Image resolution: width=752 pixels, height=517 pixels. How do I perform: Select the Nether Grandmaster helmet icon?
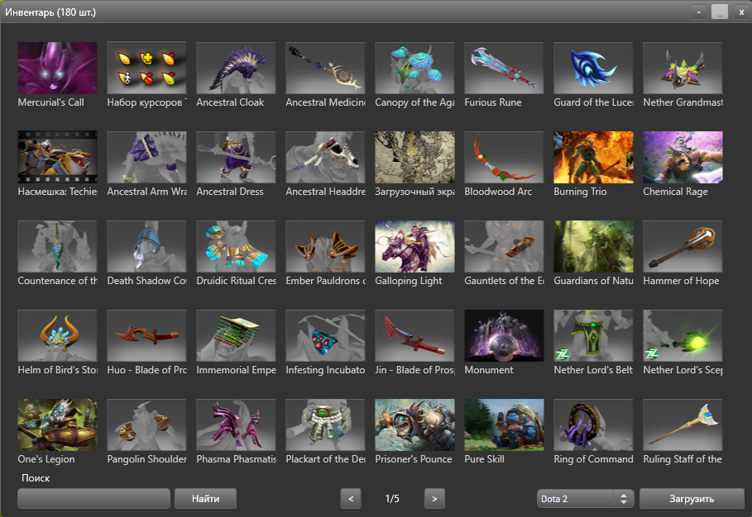[683, 68]
